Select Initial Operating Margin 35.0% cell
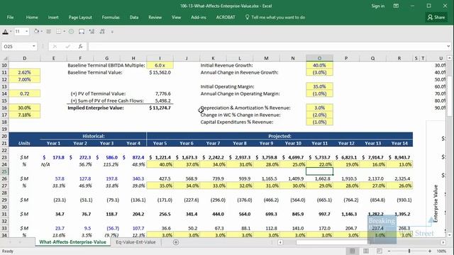The width and height of the screenshot is (454, 255). pos(319,86)
